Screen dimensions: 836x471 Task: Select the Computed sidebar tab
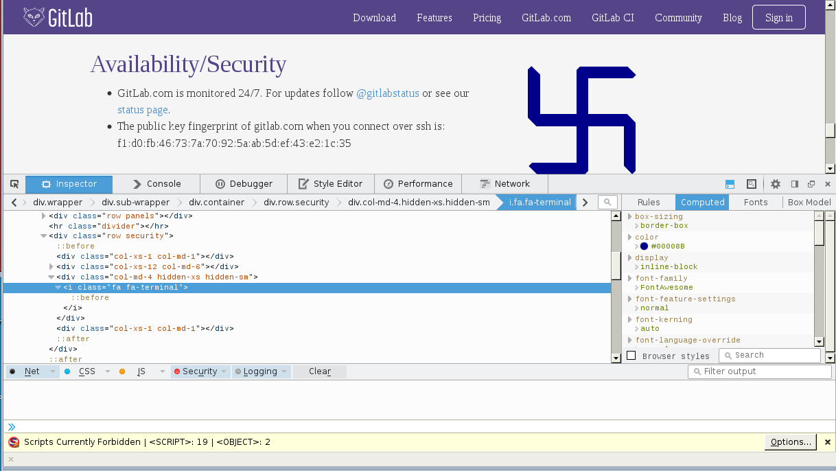click(x=702, y=203)
